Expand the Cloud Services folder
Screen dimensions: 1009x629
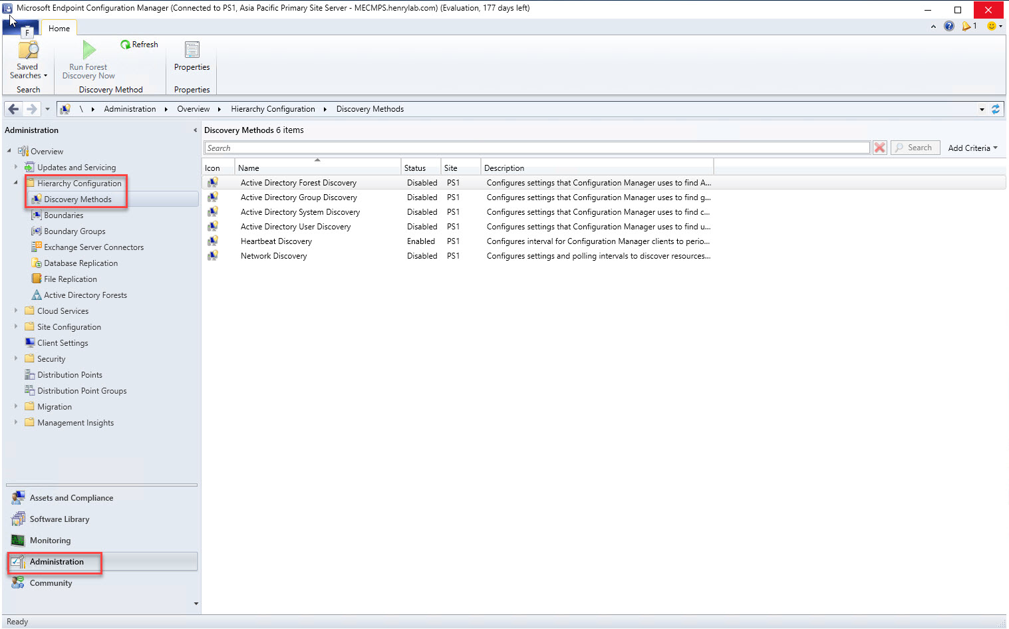(16, 311)
